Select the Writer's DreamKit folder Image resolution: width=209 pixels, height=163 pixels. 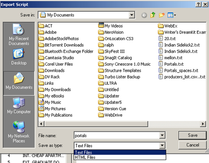(x=182, y=32)
